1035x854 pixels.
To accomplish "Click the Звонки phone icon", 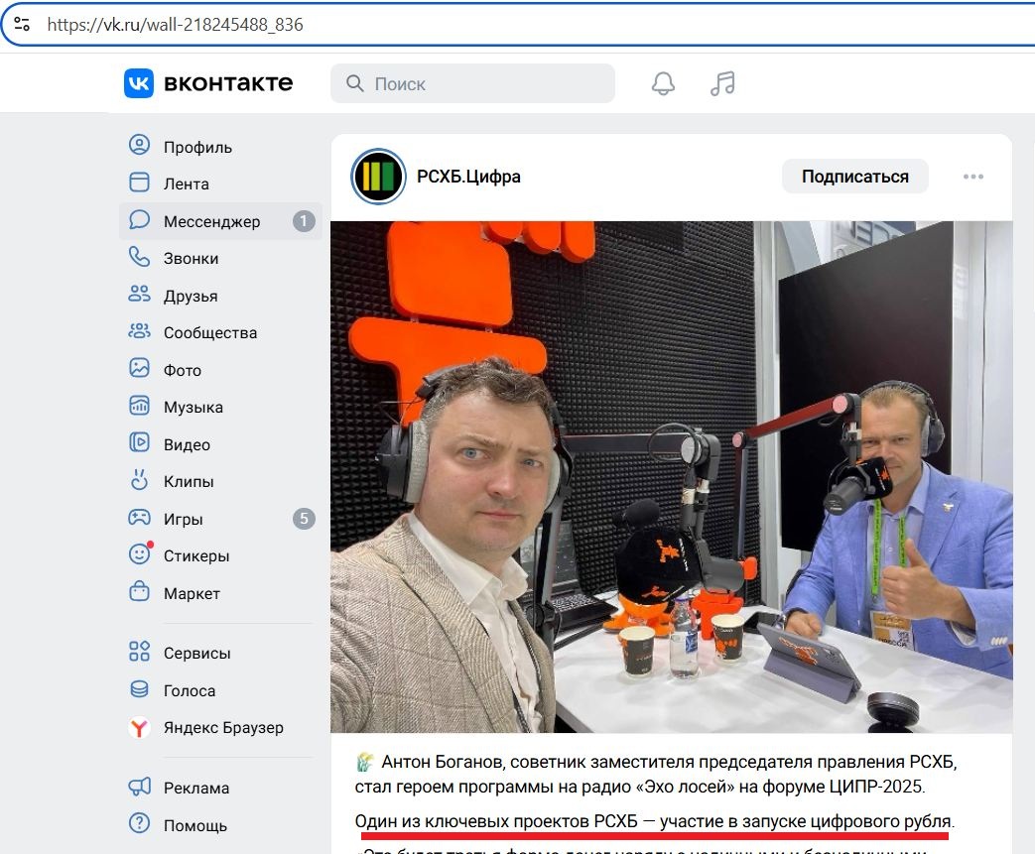I will coord(139,257).
